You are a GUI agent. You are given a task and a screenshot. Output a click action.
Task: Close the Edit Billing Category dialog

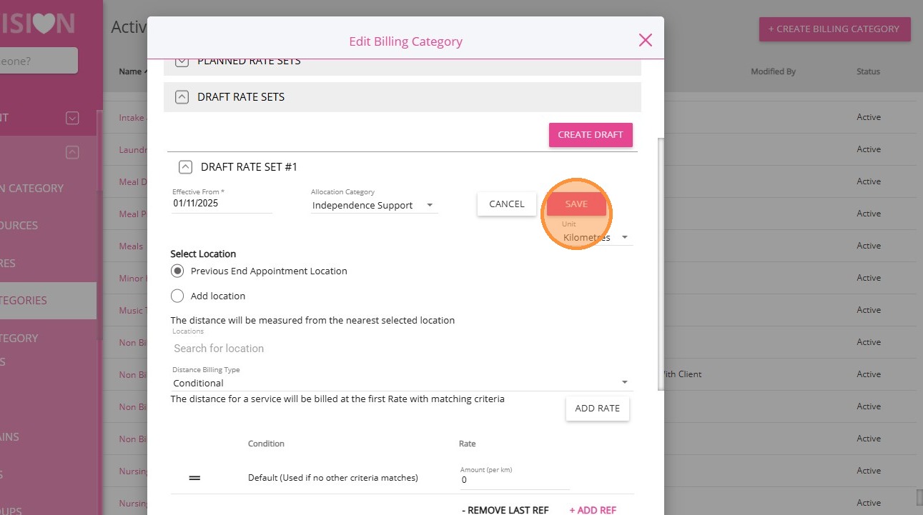[x=645, y=40]
